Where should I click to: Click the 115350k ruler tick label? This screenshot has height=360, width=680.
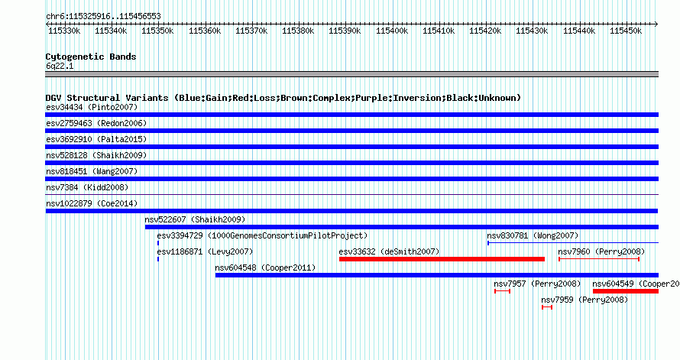pos(157,31)
